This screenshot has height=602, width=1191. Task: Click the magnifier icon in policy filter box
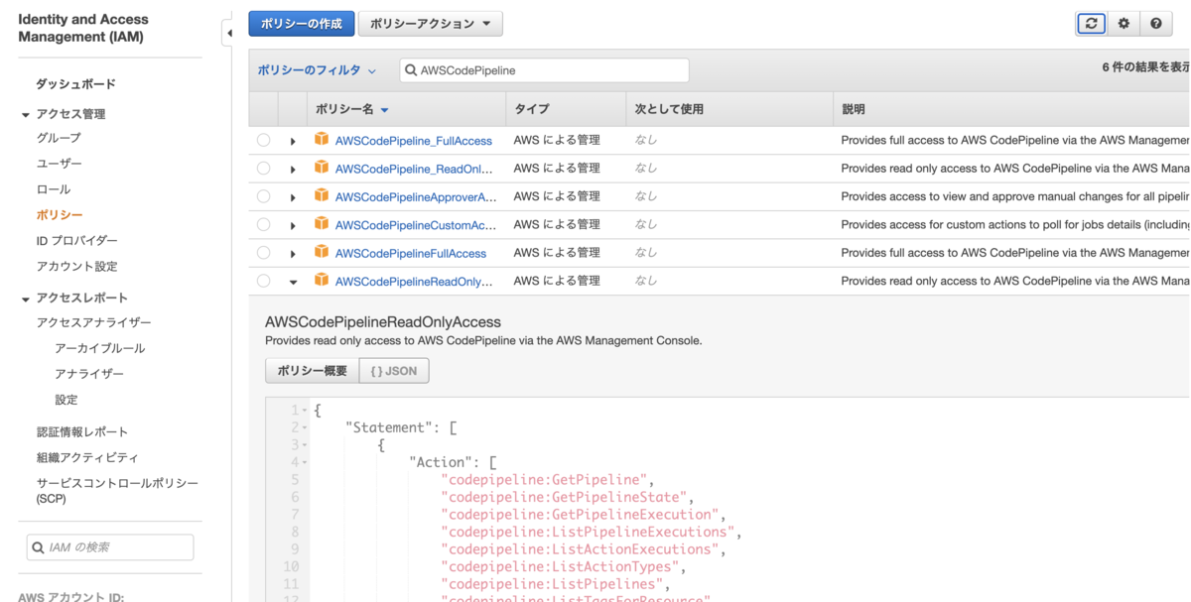[411, 70]
